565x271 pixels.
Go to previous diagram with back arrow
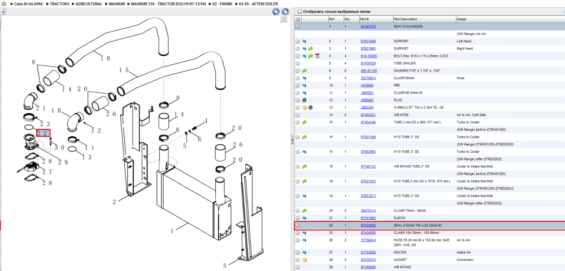pos(276,12)
